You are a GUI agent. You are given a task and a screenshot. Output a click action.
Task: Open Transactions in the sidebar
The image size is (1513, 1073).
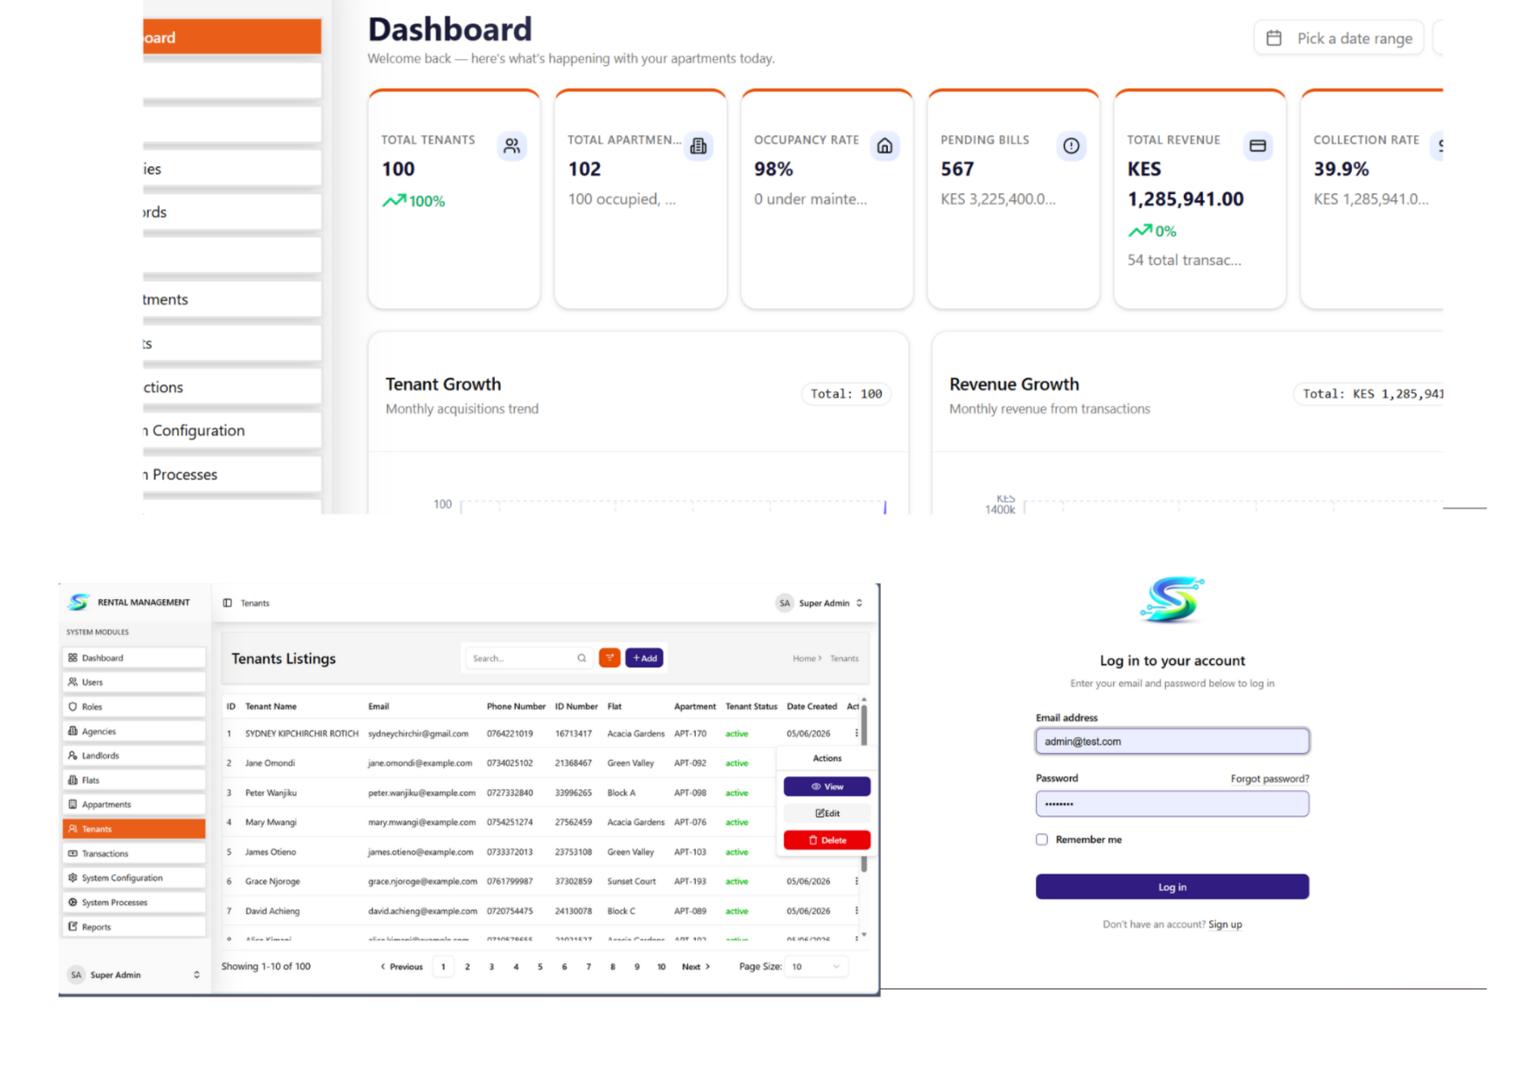[134, 853]
